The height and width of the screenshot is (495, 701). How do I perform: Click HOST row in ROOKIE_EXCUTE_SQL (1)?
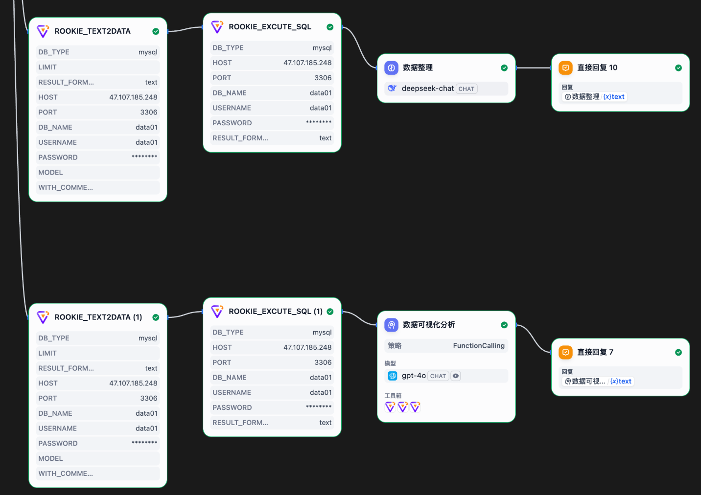(x=272, y=348)
